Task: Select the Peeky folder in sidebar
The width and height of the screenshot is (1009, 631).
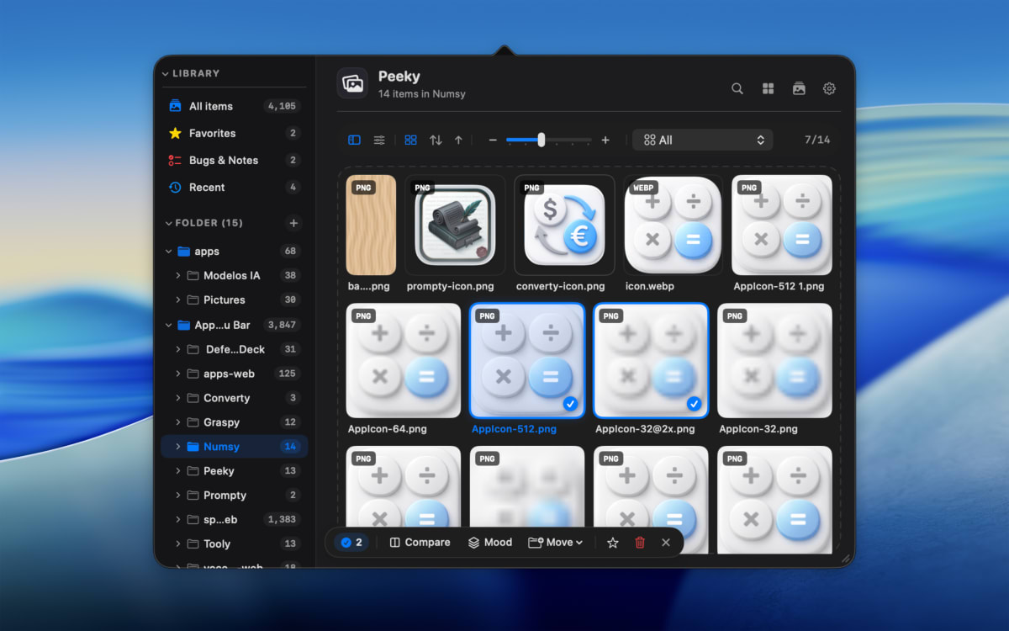Action: tap(235, 471)
